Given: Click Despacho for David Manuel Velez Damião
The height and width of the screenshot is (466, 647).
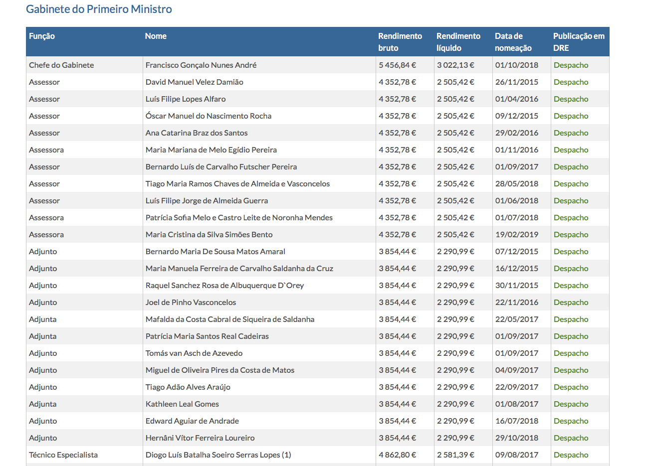Looking at the screenshot, I should pyautogui.click(x=571, y=82).
